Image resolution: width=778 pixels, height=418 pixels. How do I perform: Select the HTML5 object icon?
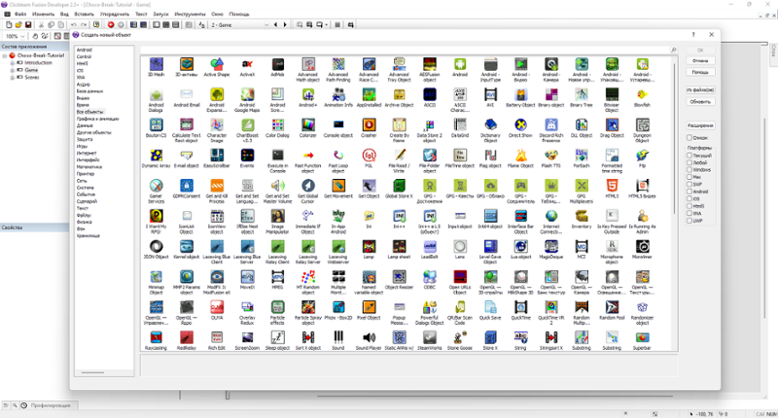[612, 186]
